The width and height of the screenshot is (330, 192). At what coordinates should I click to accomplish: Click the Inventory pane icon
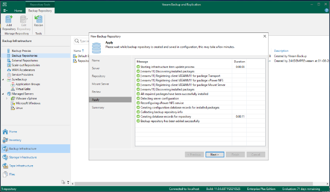tap(5, 140)
